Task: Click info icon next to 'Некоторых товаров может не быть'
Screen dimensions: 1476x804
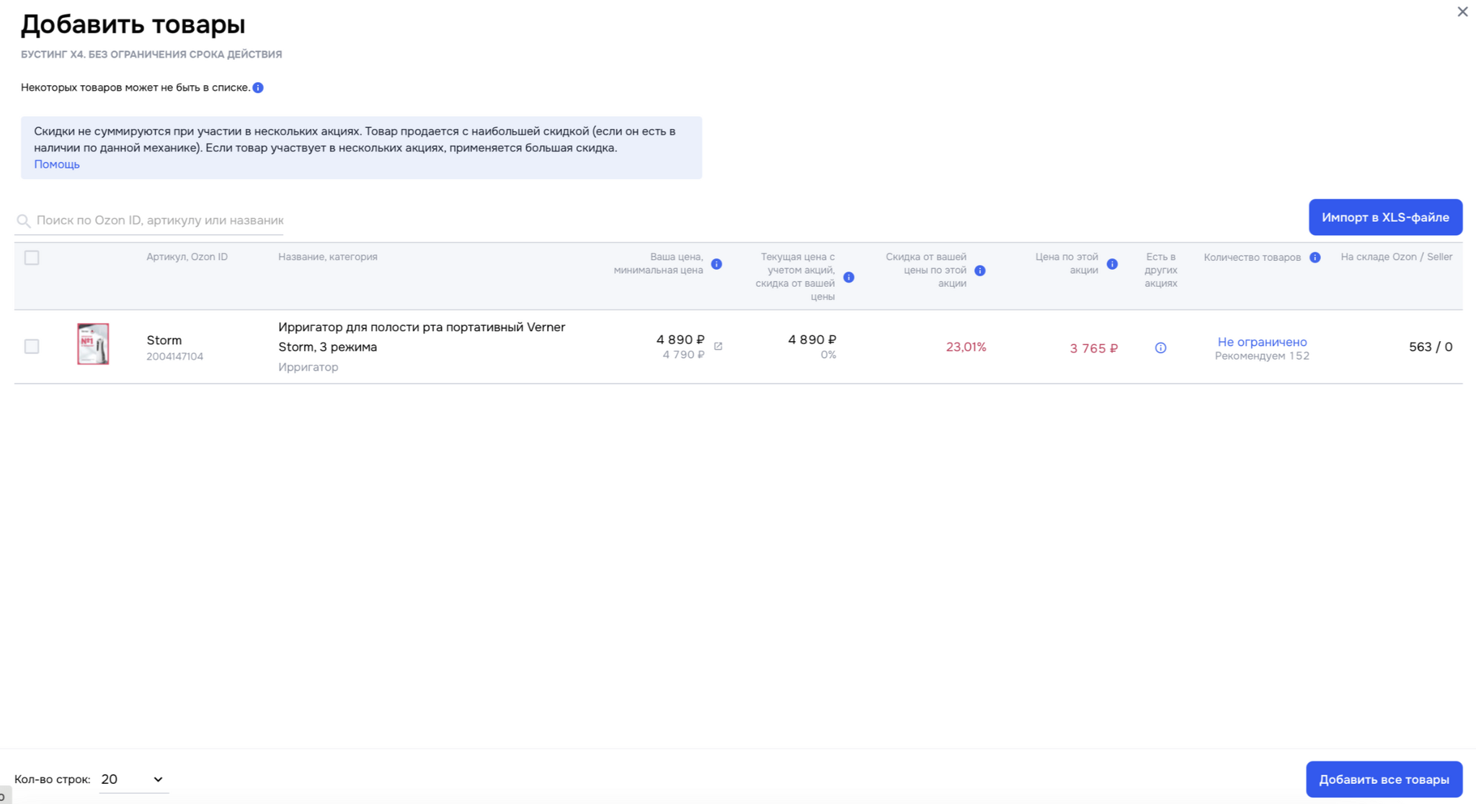Action: click(x=258, y=88)
